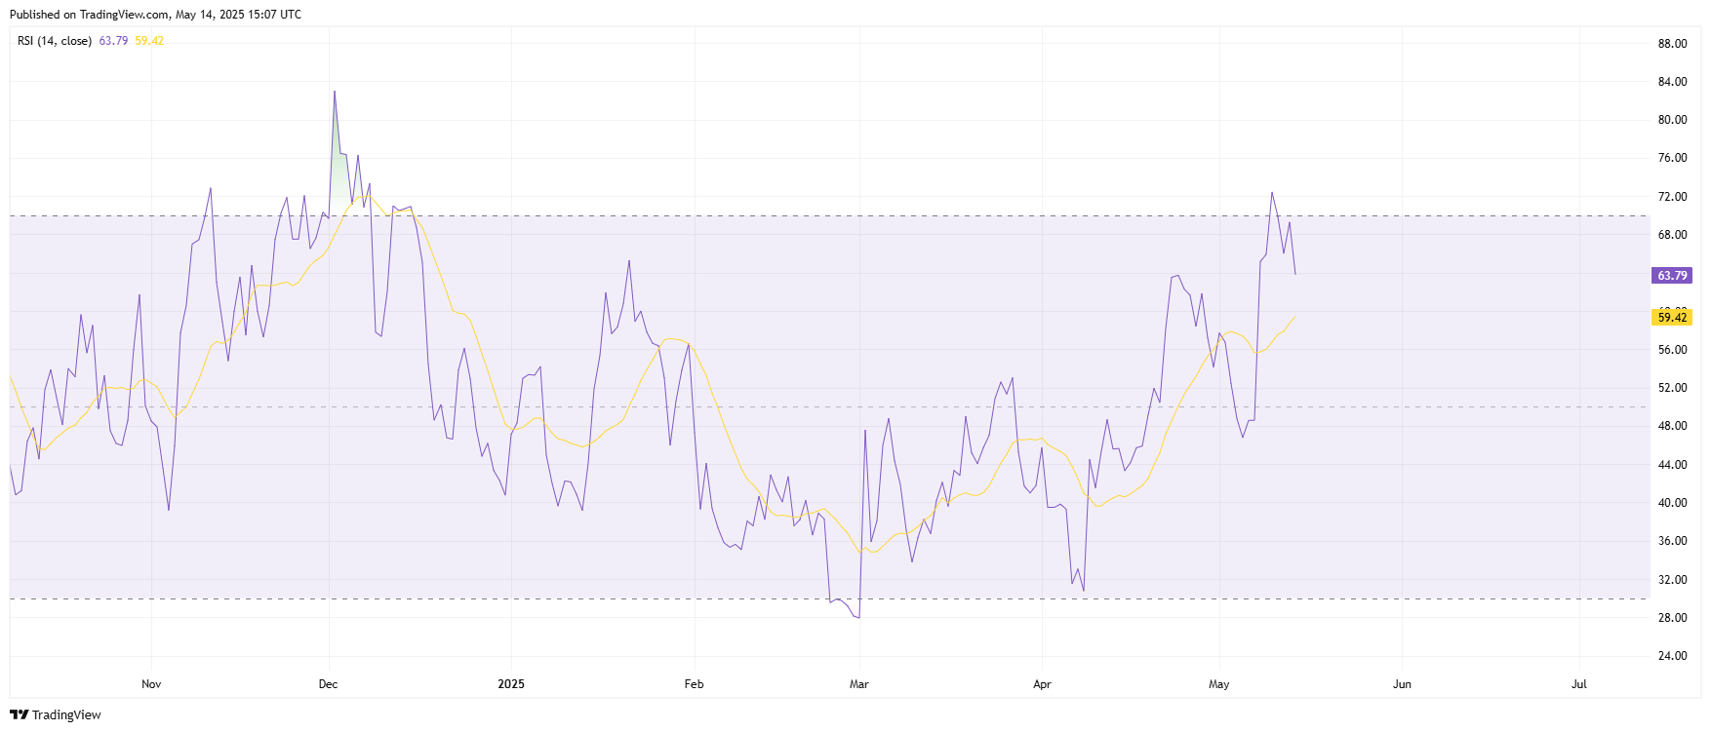The height and width of the screenshot is (732, 1711).
Task: Click the yellow RSI average value 59.42 in legend
Action: click(x=149, y=41)
